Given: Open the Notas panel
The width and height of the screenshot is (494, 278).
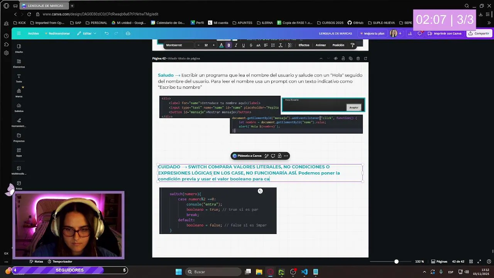Looking at the screenshot, I should tap(36, 262).
